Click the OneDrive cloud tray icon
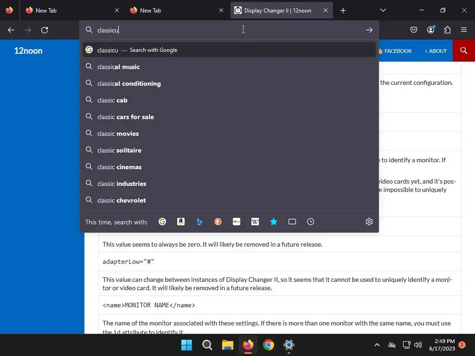475x356 pixels. 392,345
